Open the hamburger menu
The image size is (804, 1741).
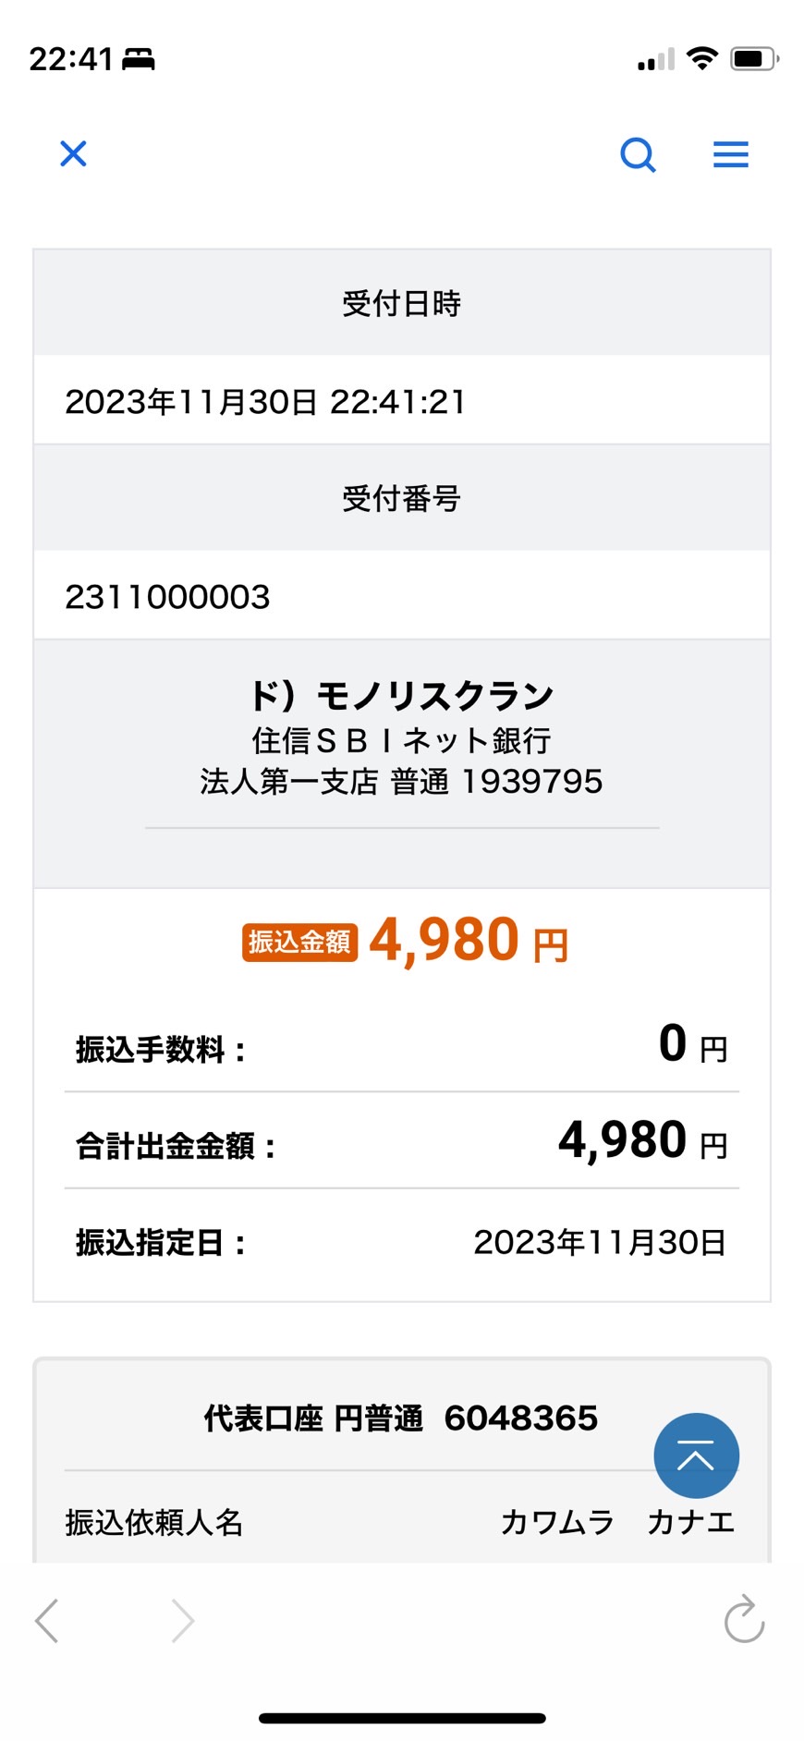[731, 154]
